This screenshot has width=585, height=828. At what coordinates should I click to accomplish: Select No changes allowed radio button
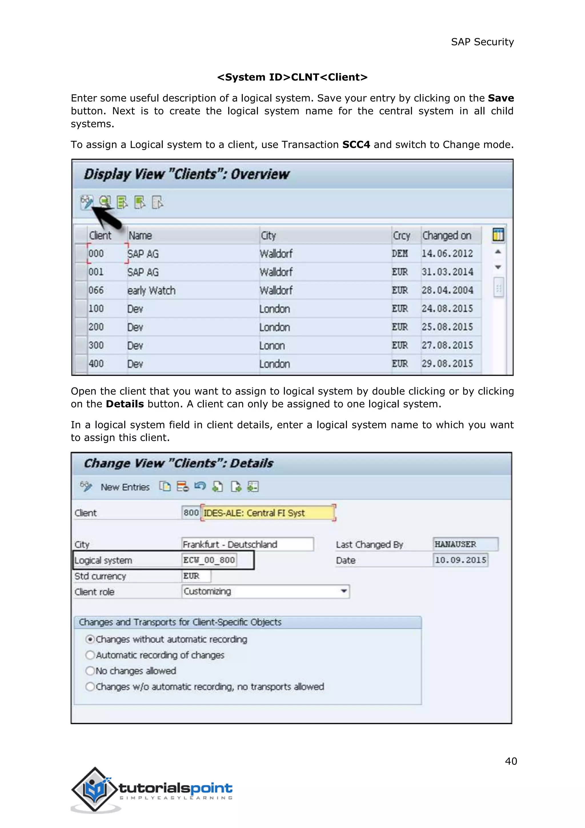(x=90, y=671)
